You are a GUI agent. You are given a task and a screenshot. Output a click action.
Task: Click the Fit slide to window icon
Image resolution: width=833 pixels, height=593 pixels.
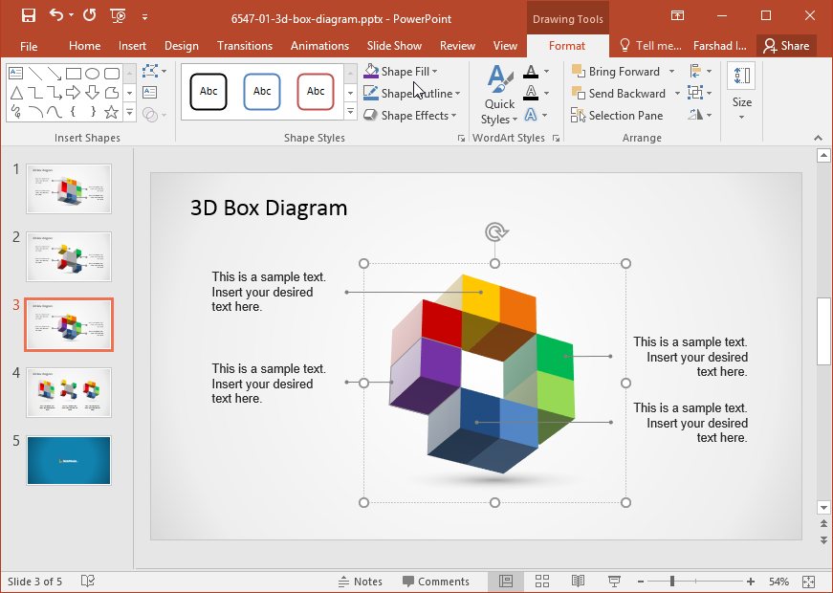pos(809,582)
